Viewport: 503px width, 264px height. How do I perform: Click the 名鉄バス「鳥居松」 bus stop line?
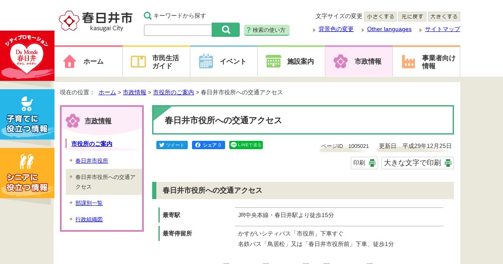pyautogui.click(x=316, y=244)
